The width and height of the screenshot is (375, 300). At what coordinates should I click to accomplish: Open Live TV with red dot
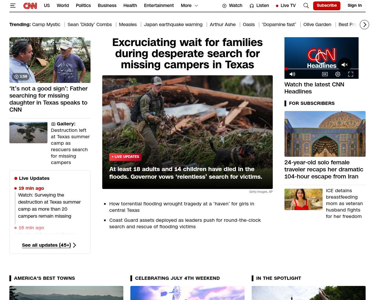click(x=286, y=6)
